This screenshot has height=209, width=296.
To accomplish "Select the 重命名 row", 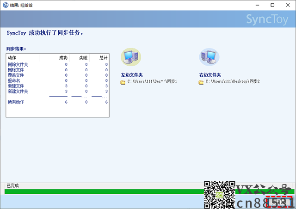I will click(x=57, y=80).
